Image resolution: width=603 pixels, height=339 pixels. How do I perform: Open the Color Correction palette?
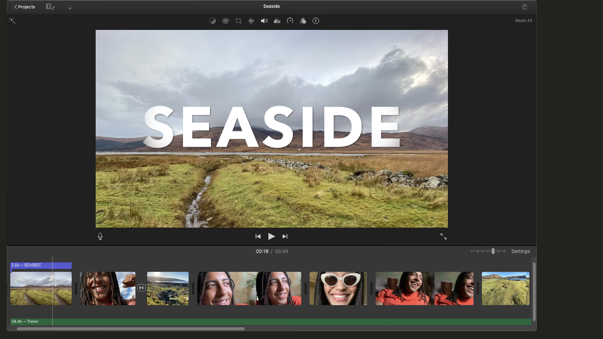(225, 21)
